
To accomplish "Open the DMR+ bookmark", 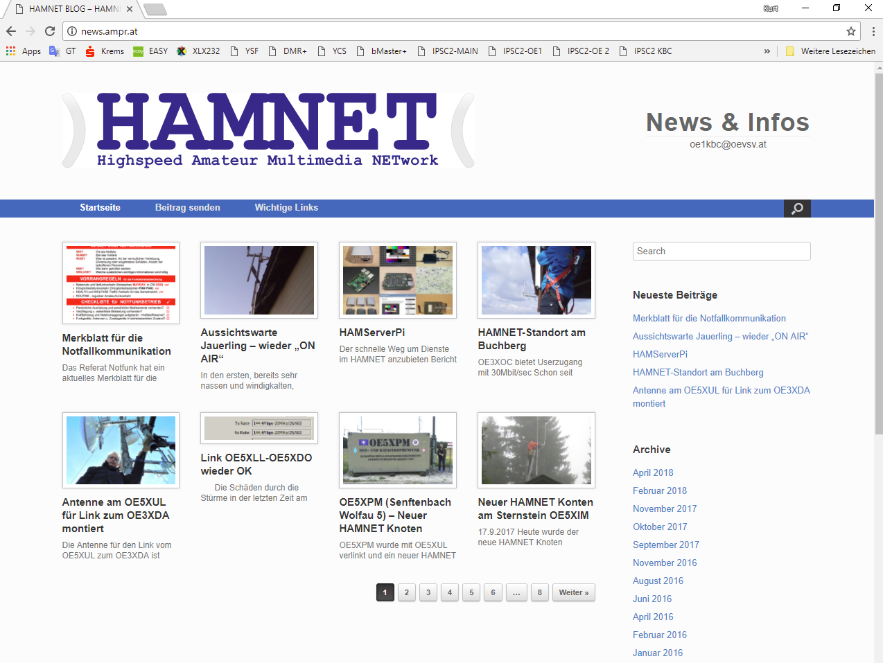I will pos(288,51).
